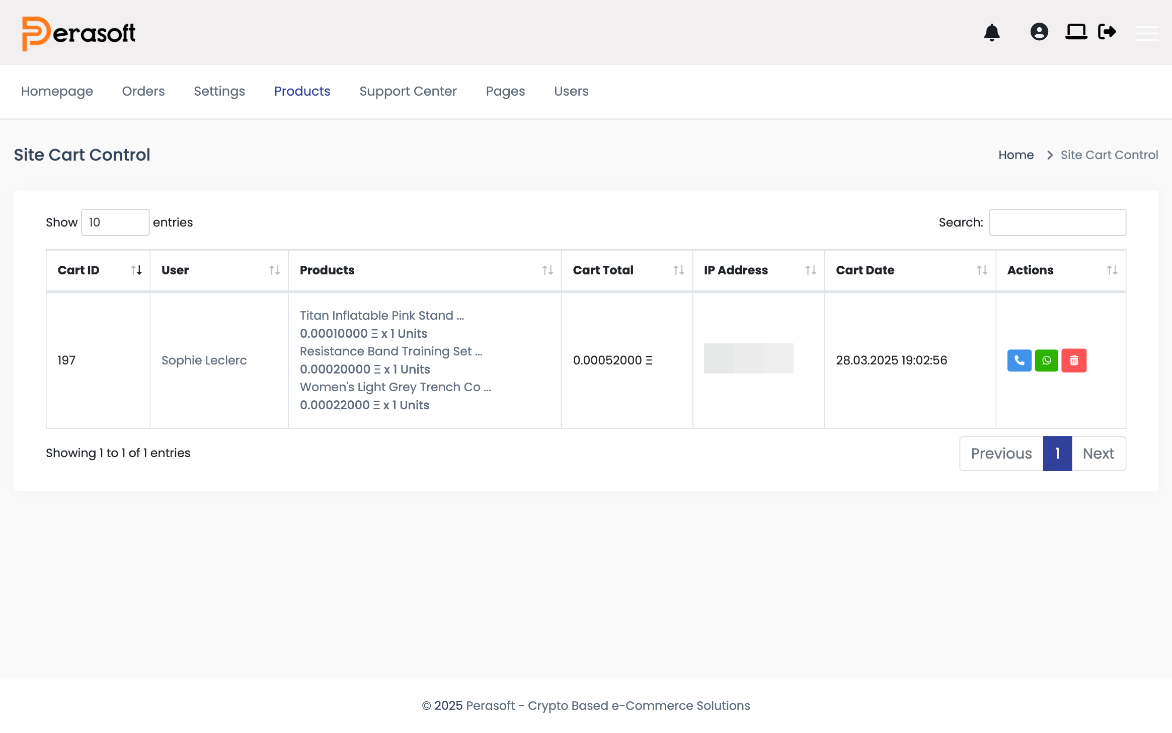Follow the Home breadcrumb link
Viewport: 1172px width, 733px height.
click(x=1016, y=155)
